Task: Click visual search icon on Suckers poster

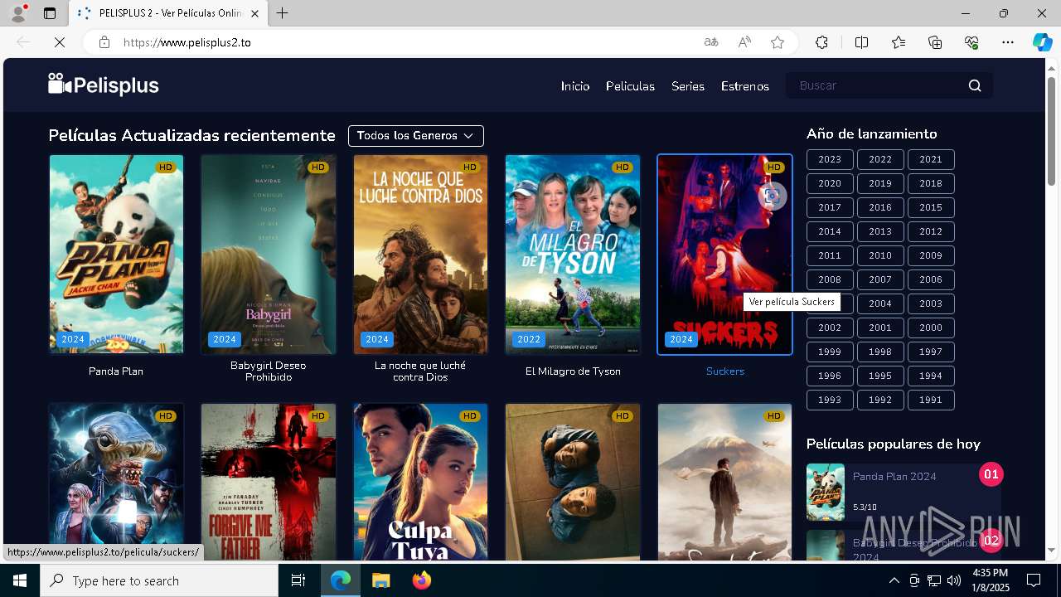Action: tap(772, 196)
